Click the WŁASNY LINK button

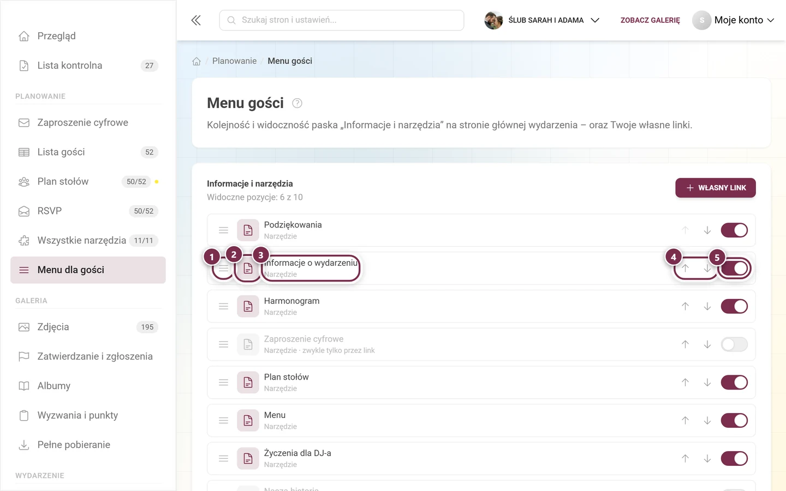pyautogui.click(x=716, y=188)
